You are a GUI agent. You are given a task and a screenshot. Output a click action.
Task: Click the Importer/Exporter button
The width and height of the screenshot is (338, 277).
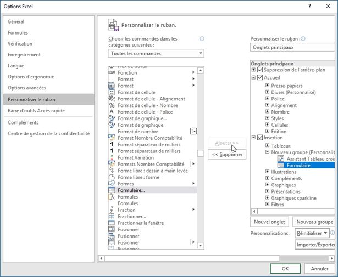click(315, 245)
